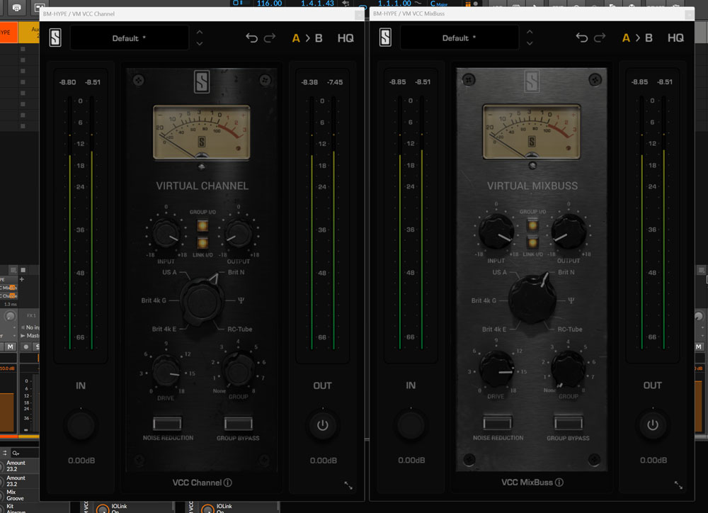The height and width of the screenshot is (513, 708).
Task: Select next preset arrow in VCC Channel
Action: pos(200,44)
